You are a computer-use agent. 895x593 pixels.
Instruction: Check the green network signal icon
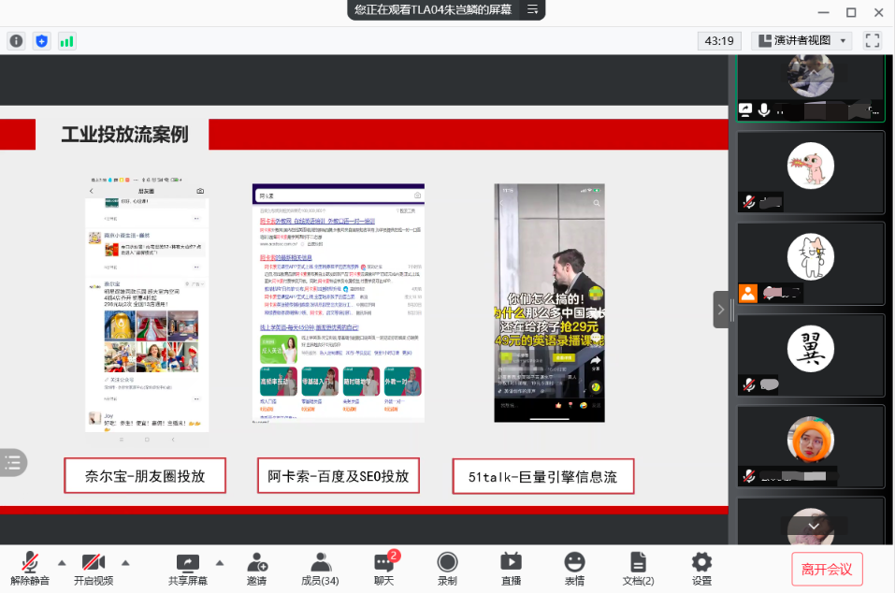tap(66, 41)
